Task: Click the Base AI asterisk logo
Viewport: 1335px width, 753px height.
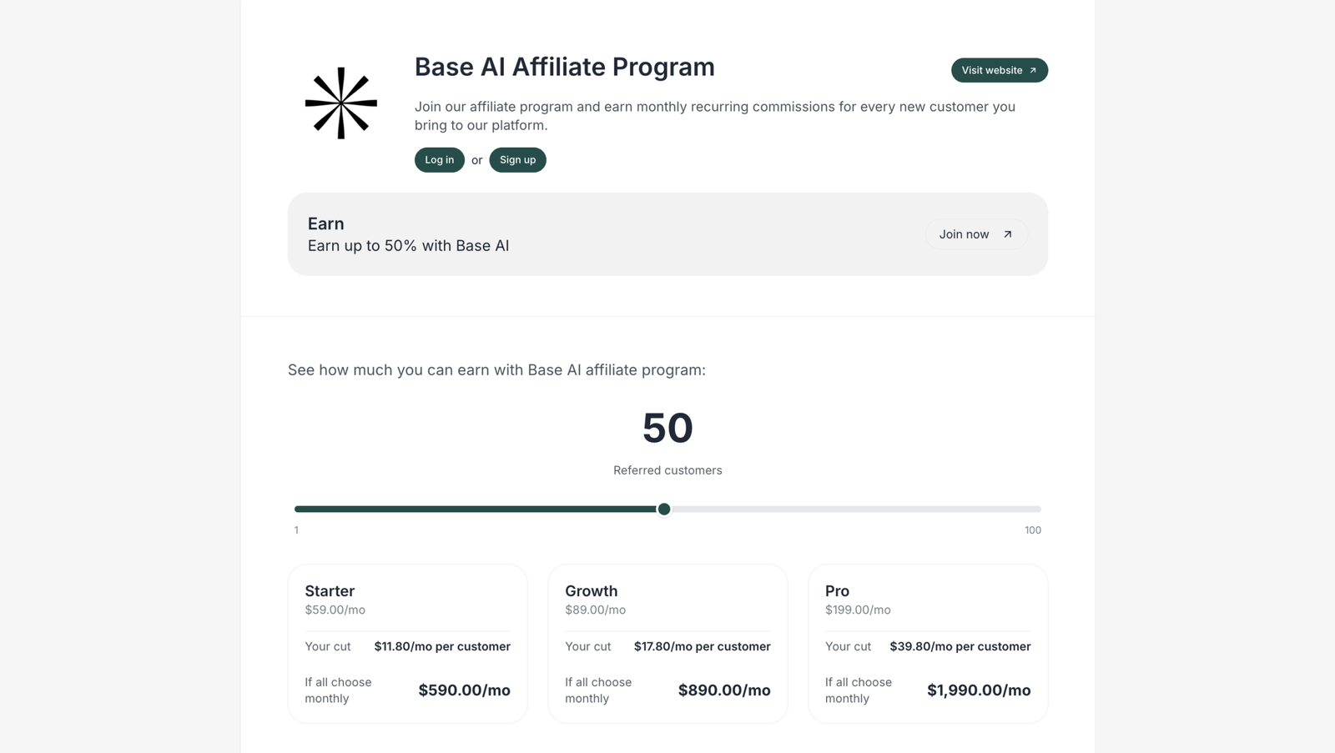Action: pyautogui.click(x=340, y=103)
